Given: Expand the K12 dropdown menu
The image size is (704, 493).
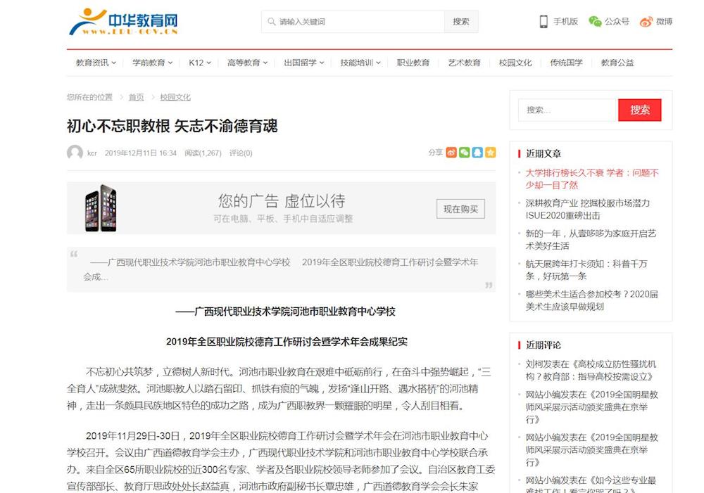Looking at the screenshot, I should point(199,63).
